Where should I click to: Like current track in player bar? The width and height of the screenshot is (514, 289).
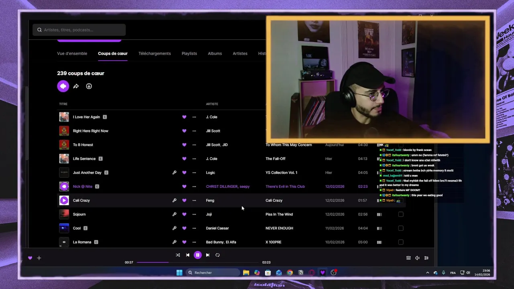[x=30, y=258]
